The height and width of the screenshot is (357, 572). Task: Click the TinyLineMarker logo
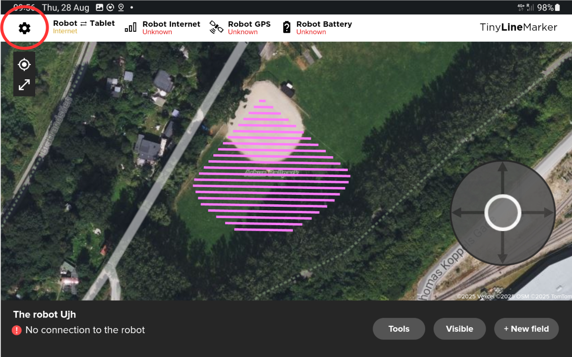[518, 27]
